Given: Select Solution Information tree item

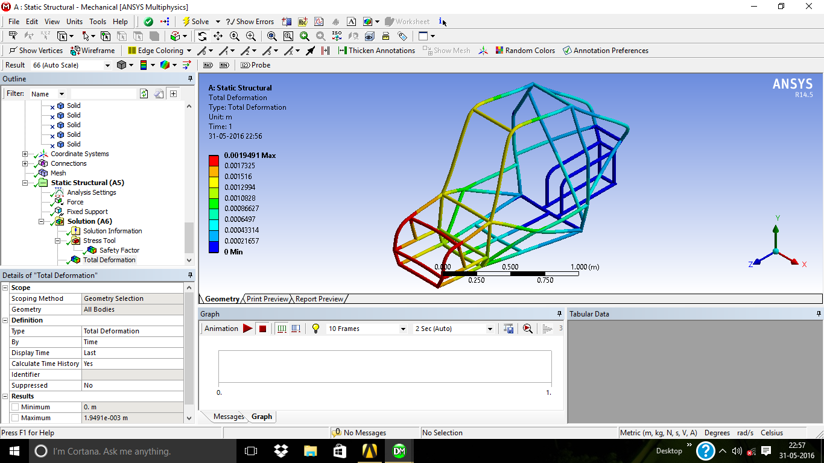Looking at the screenshot, I should click(x=113, y=231).
